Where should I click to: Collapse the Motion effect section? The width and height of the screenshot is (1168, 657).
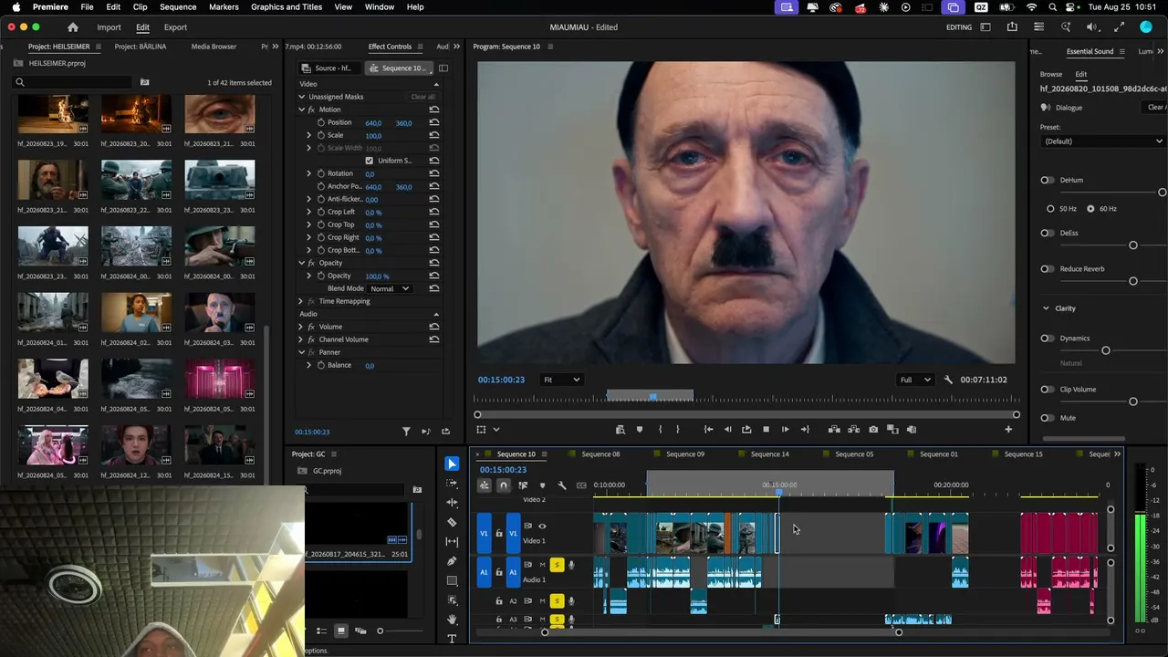(301, 109)
